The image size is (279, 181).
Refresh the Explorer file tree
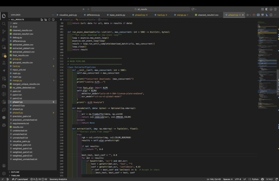coord(49,20)
